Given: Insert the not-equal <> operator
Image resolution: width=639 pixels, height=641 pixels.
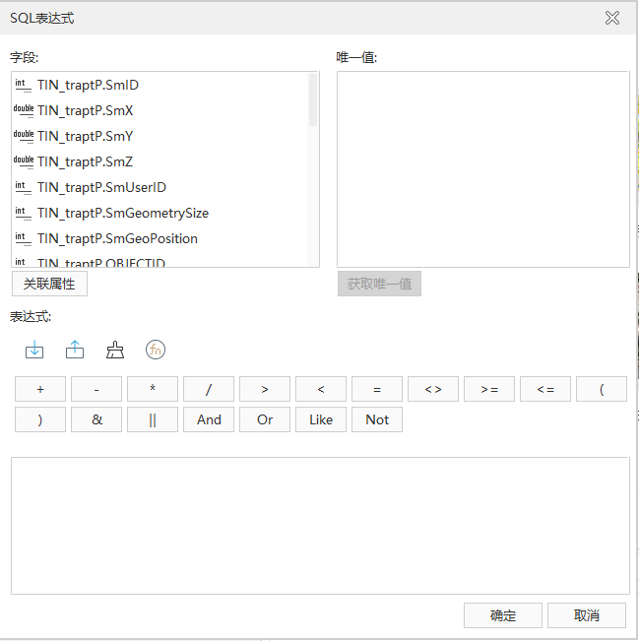Looking at the screenshot, I should [433, 390].
